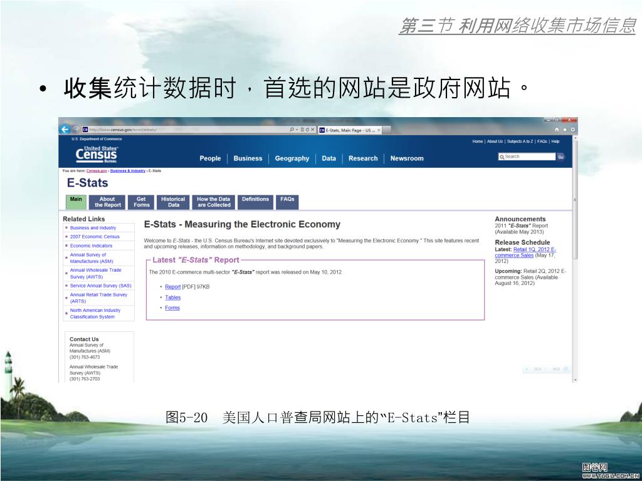
Task: Click the stop X icon in address bar
Action: tap(312, 129)
